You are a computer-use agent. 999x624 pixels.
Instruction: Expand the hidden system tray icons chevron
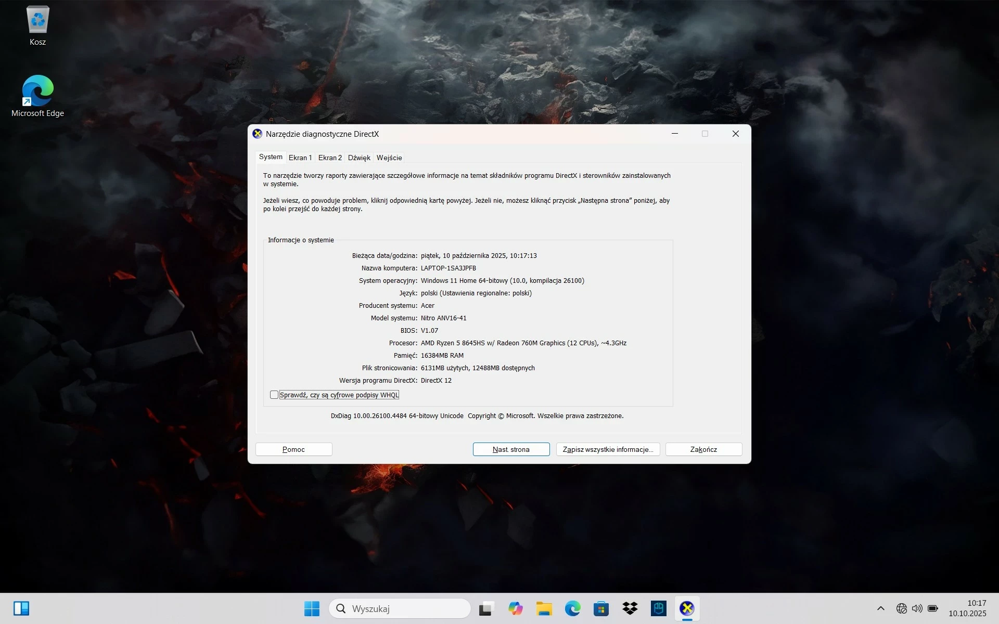[x=880, y=608]
